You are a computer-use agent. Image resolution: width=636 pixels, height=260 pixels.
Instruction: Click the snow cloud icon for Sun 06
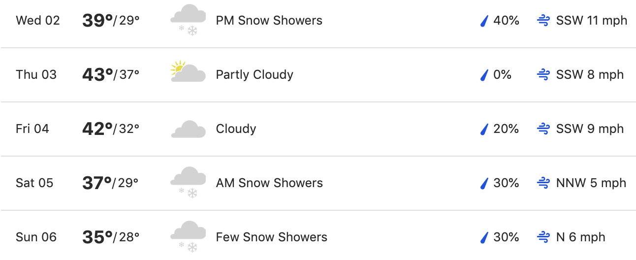(188, 236)
